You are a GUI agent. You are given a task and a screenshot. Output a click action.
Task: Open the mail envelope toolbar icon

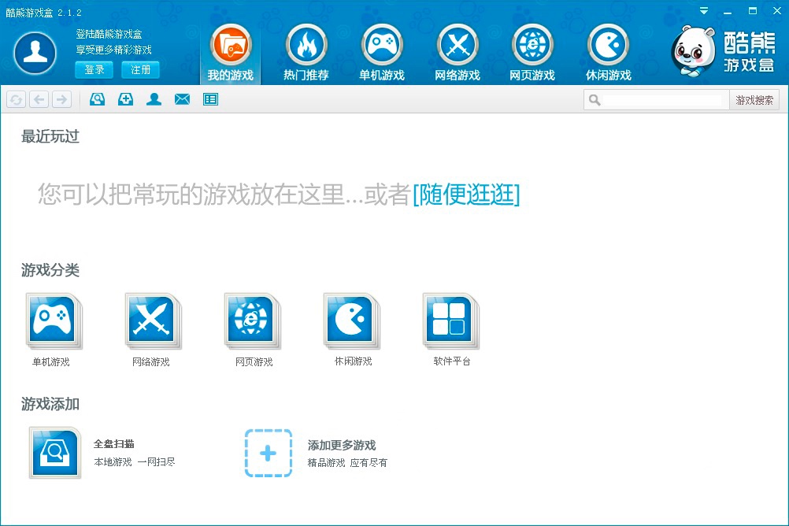click(182, 99)
